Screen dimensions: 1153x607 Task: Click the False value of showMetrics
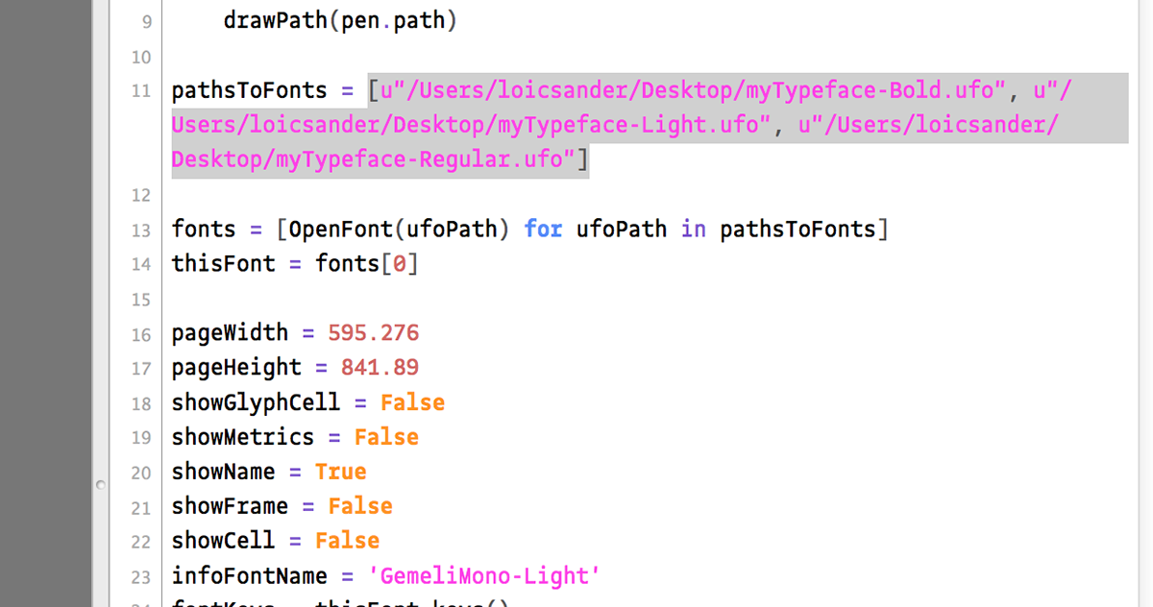coord(386,437)
